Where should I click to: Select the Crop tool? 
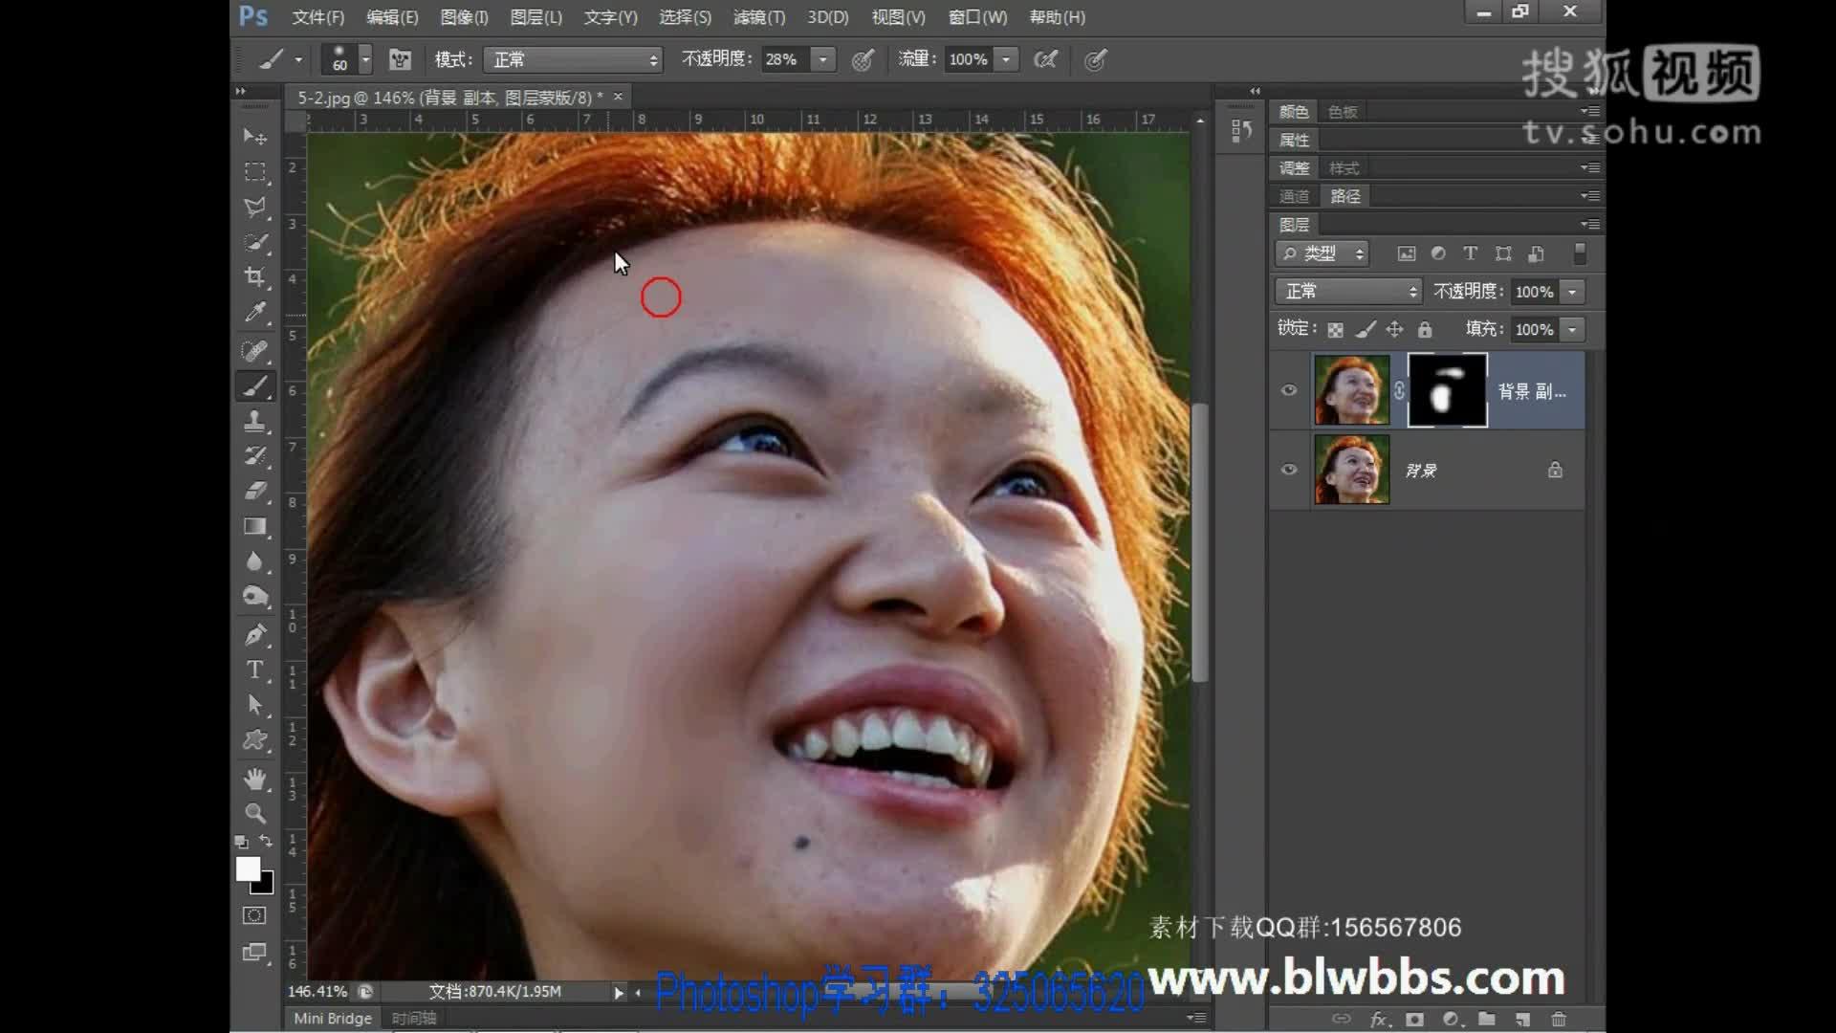(x=254, y=277)
